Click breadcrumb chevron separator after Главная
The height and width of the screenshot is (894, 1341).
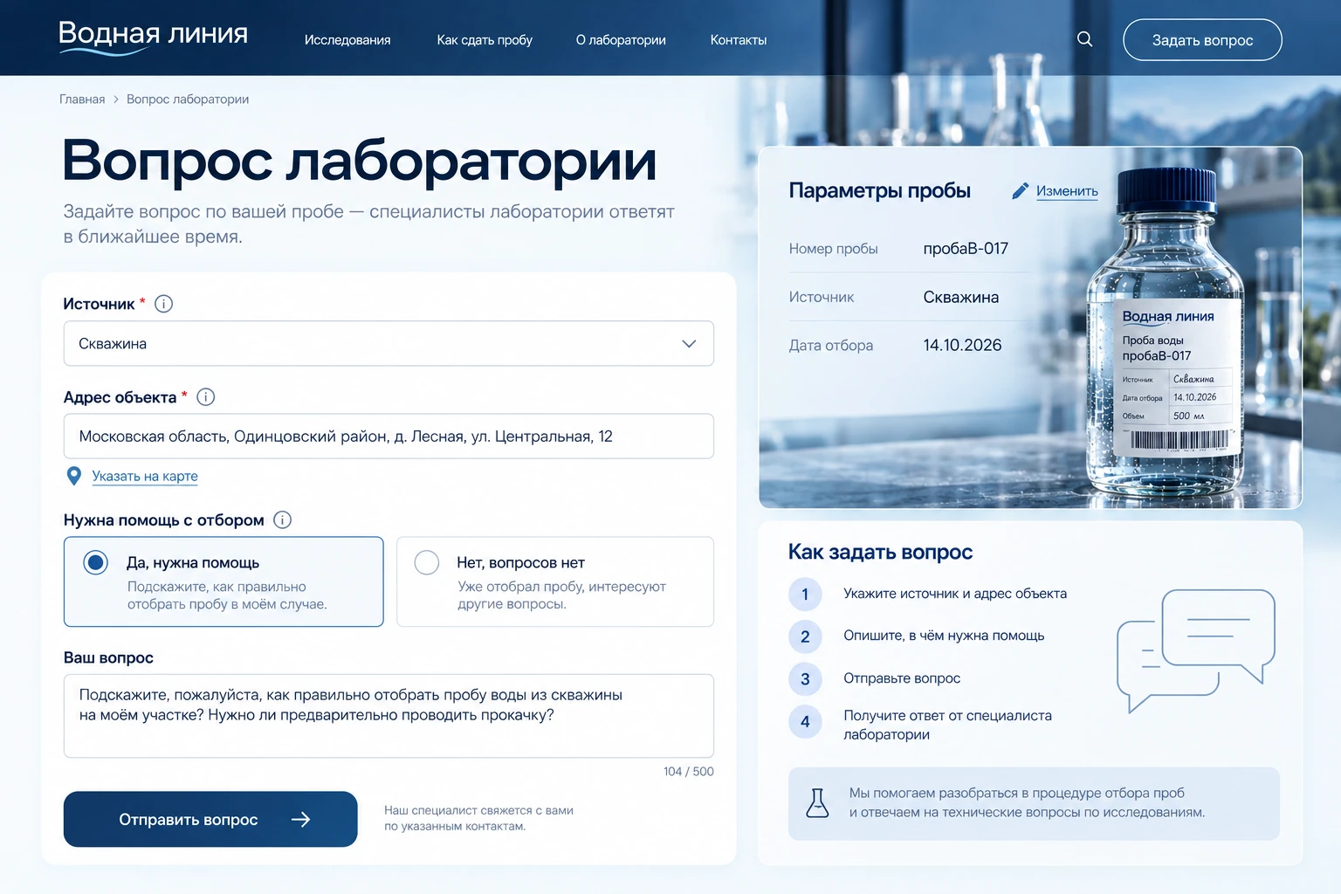(115, 100)
